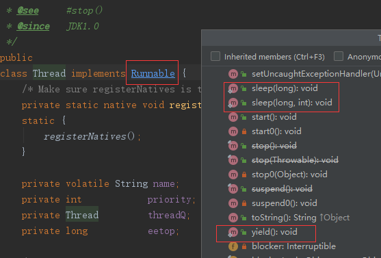Enable the Inherited members checkbox
The height and width of the screenshot is (258, 381).
[x=215, y=56]
